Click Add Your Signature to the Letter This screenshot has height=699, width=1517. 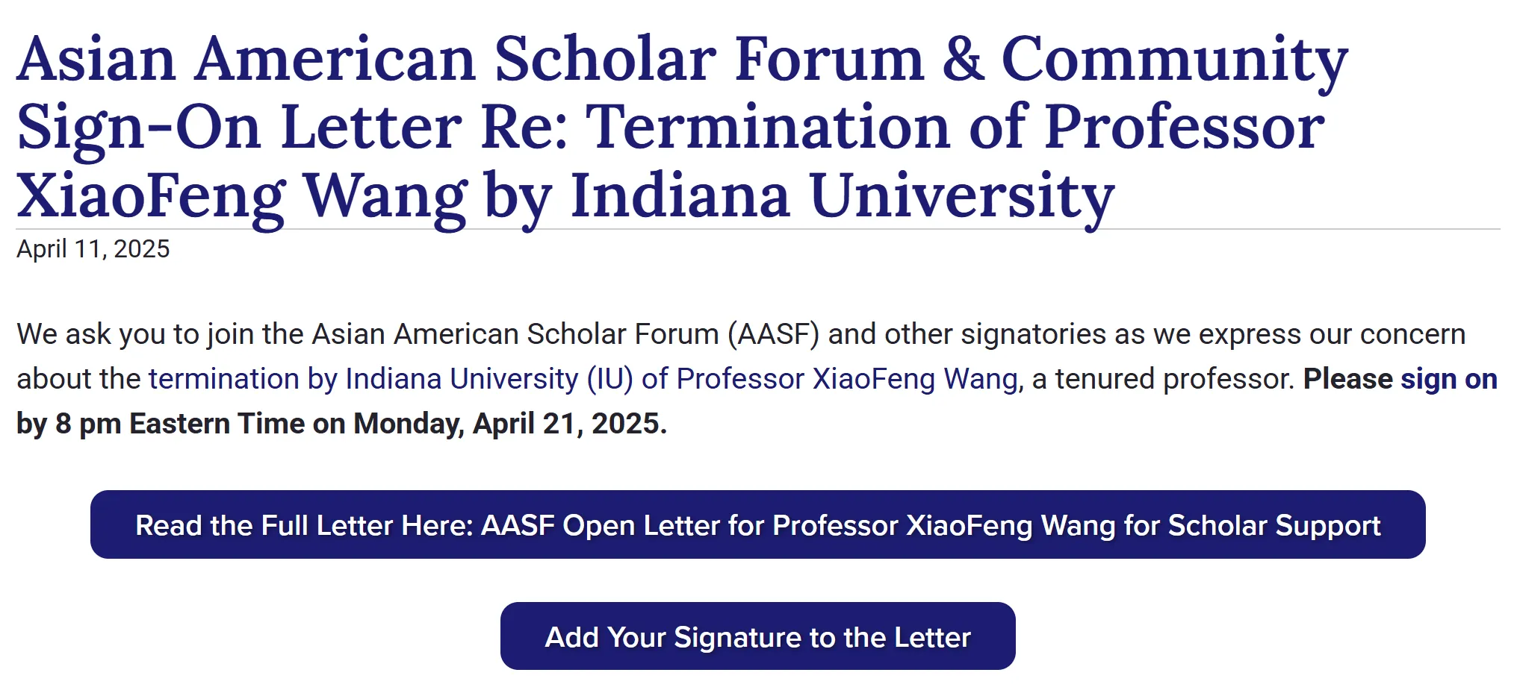pos(757,636)
